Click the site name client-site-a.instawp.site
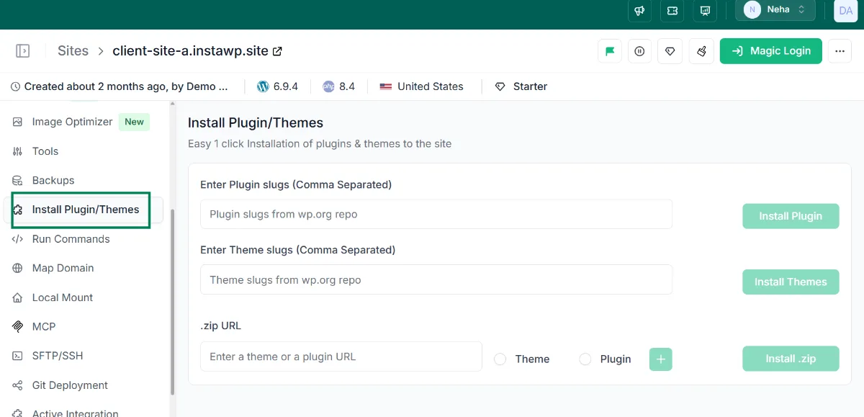This screenshot has height=417, width=864. click(x=191, y=51)
